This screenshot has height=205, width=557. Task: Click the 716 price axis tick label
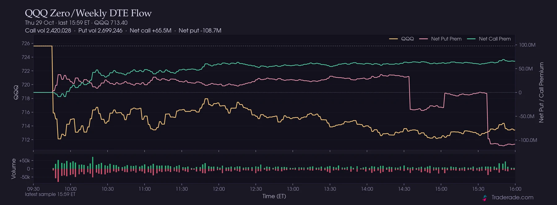point(26,112)
